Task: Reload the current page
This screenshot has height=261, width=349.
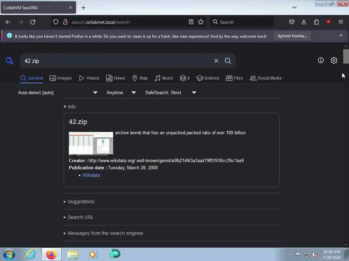Action: pos(33,22)
